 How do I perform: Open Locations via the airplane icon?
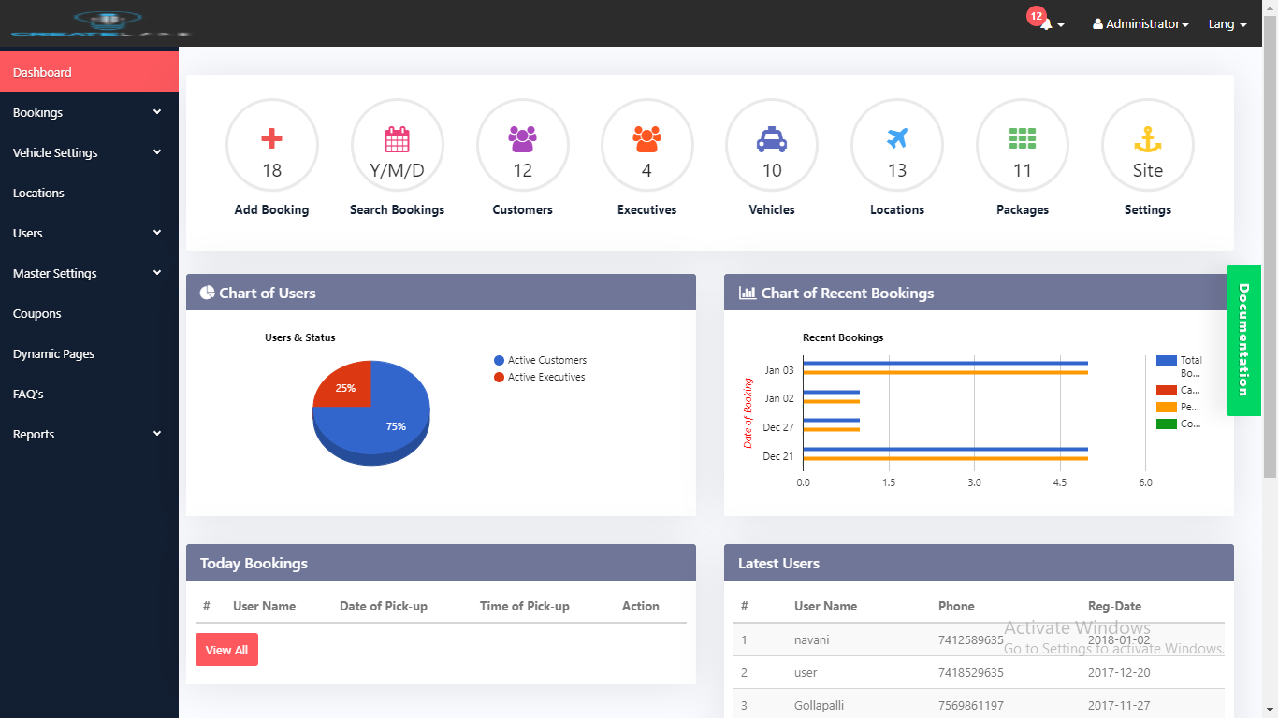(x=896, y=139)
